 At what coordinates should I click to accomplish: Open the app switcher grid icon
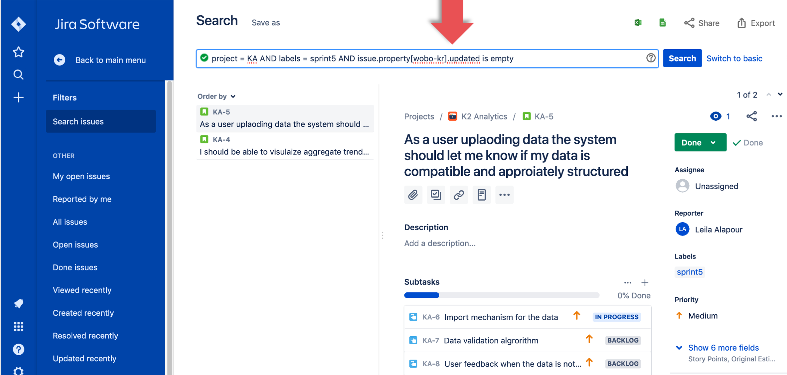point(19,327)
